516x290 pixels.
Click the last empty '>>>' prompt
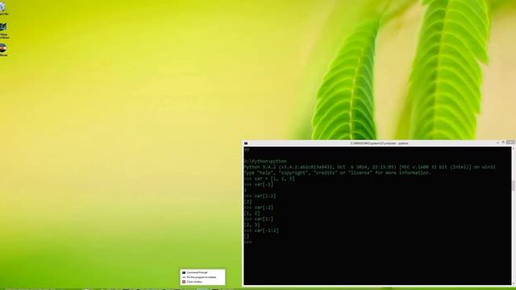click(x=248, y=242)
